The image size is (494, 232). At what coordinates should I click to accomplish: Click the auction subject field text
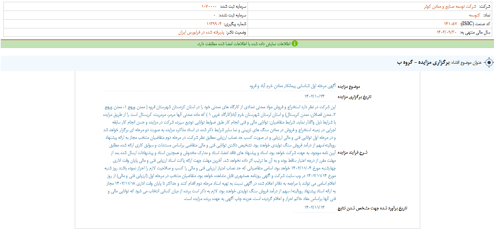tap(294, 86)
